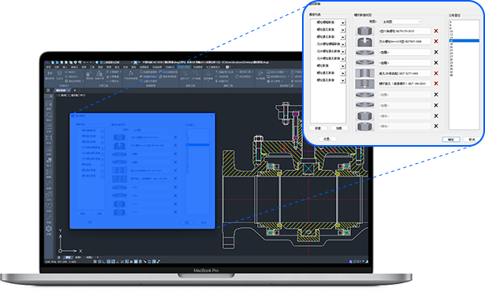Click the hexagon nut icon at the sidebar bottom
The width and height of the screenshot is (485, 291).
(x=49, y=229)
